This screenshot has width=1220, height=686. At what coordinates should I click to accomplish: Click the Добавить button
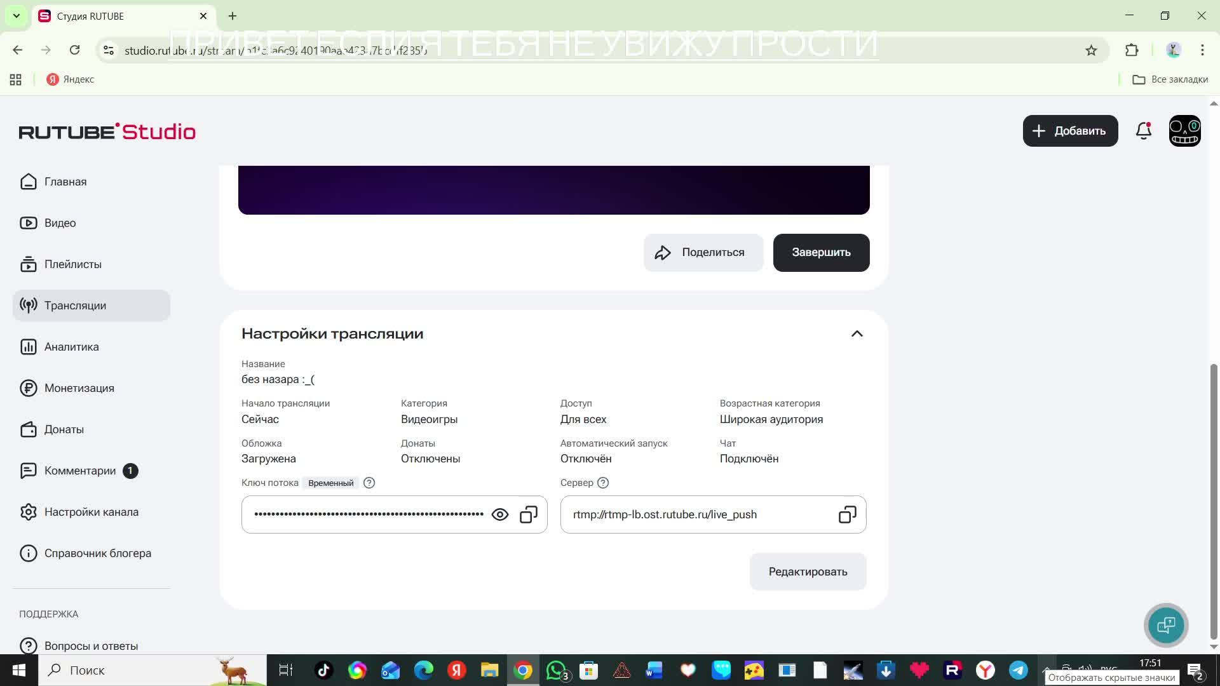tap(1070, 131)
